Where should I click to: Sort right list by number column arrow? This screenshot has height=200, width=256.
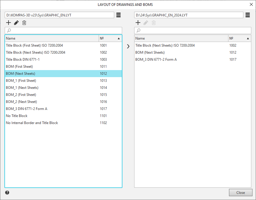[248, 38]
